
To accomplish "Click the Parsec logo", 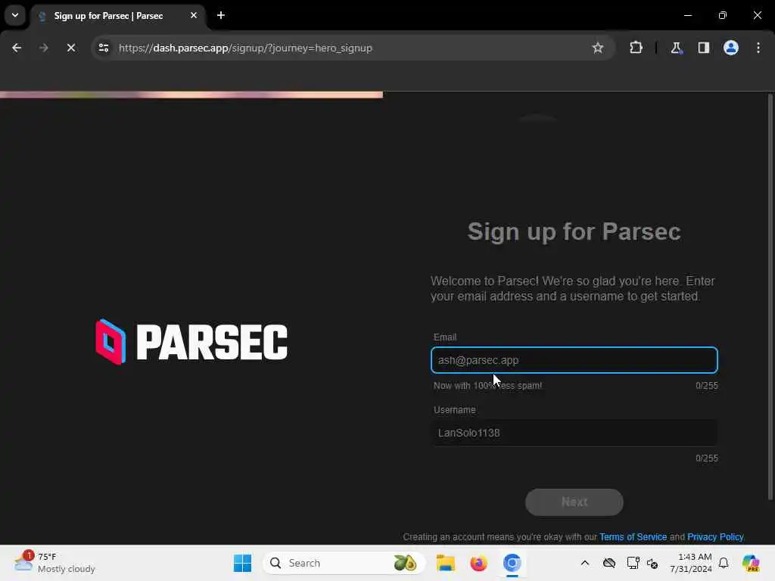I will (x=191, y=342).
